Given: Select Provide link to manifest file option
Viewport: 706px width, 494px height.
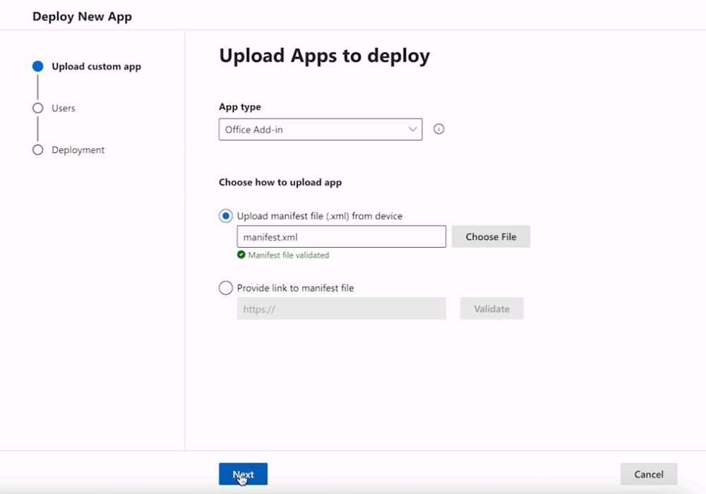Looking at the screenshot, I should point(226,288).
